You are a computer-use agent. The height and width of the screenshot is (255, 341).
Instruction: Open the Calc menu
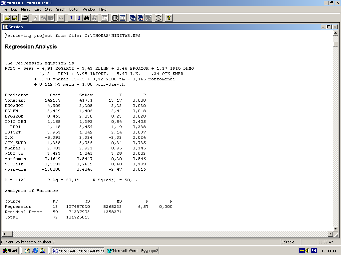click(x=38, y=9)
